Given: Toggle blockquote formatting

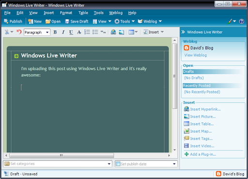Looking at the screenshot, I should (103, 32).
